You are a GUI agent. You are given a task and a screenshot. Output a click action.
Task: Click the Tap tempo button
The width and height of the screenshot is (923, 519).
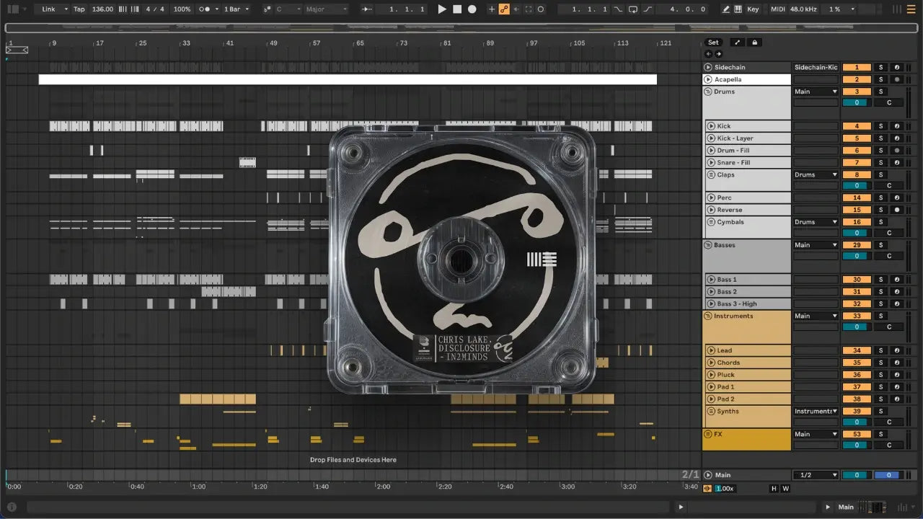click(79, 9)
